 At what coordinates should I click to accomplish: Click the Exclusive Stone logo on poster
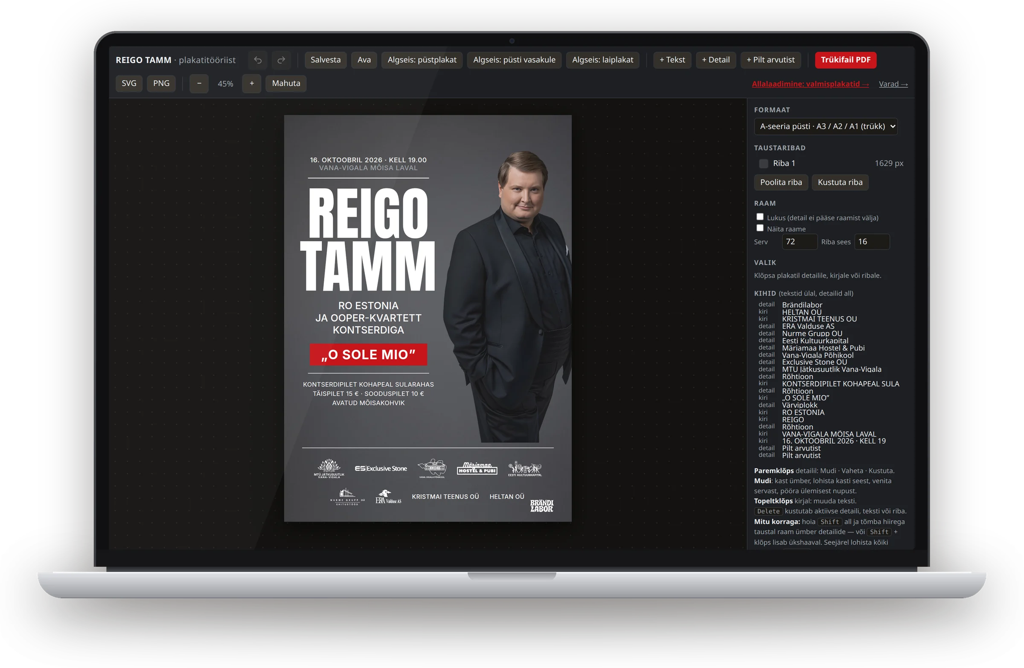click(381, 468)
